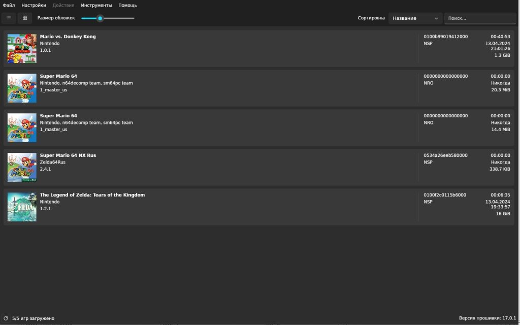Click the 16 GiB file size
This screenshot has width=520, height=325.
(503, 214)
